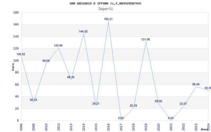This screenshot has width=211, height=132.
Task: Click the 2014 year tick label
Action: (84, 127)
